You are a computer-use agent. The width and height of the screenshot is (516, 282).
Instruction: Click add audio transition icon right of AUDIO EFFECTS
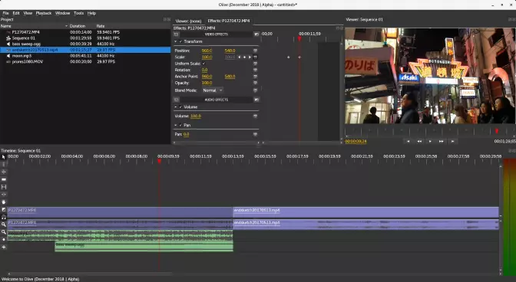pyautogui.click(x=256, y=100)
